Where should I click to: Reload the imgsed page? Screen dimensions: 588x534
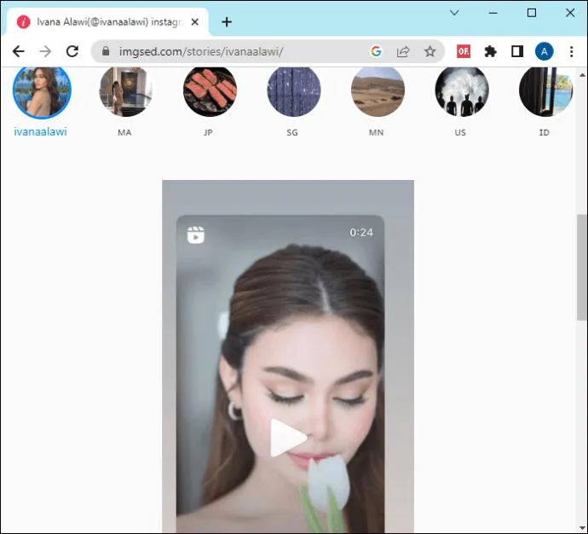72,51
